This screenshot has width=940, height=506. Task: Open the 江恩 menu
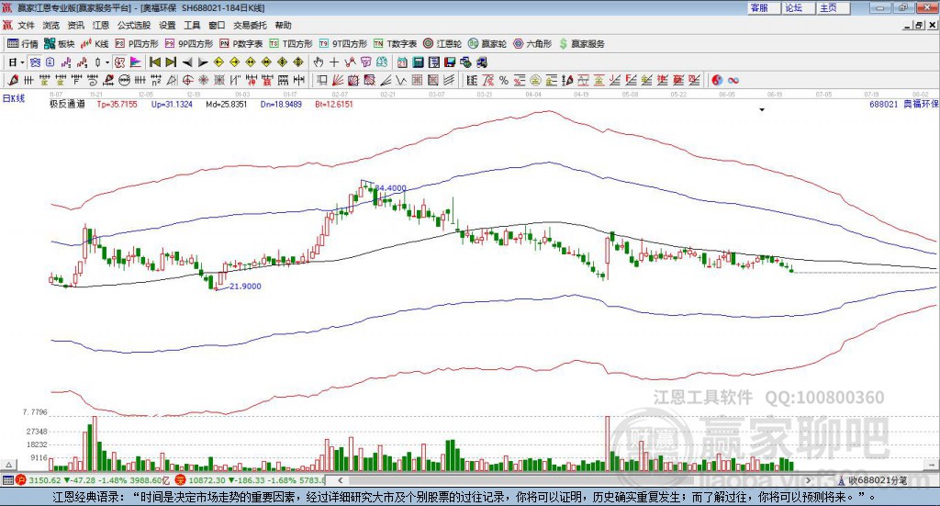[x=101, y=25]
